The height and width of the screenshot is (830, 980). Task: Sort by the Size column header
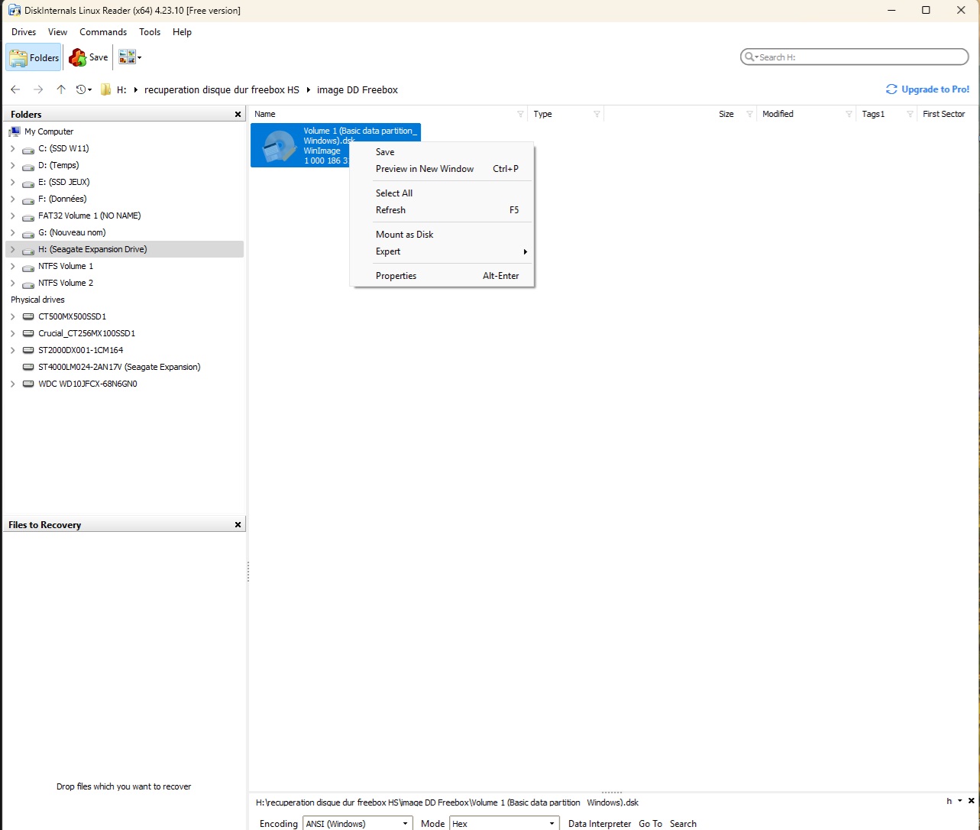(x=726, y=114)
